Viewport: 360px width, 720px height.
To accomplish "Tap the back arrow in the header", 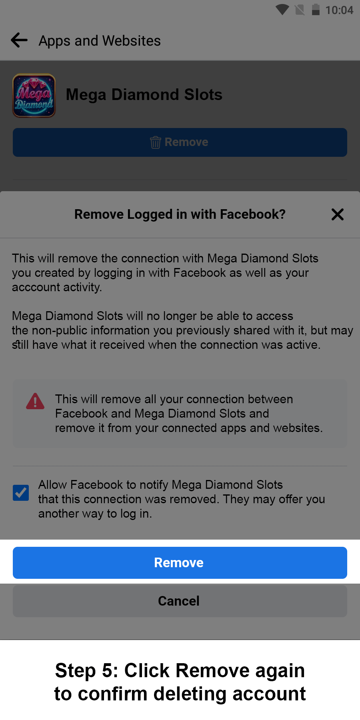I will [x=19, y=40].
